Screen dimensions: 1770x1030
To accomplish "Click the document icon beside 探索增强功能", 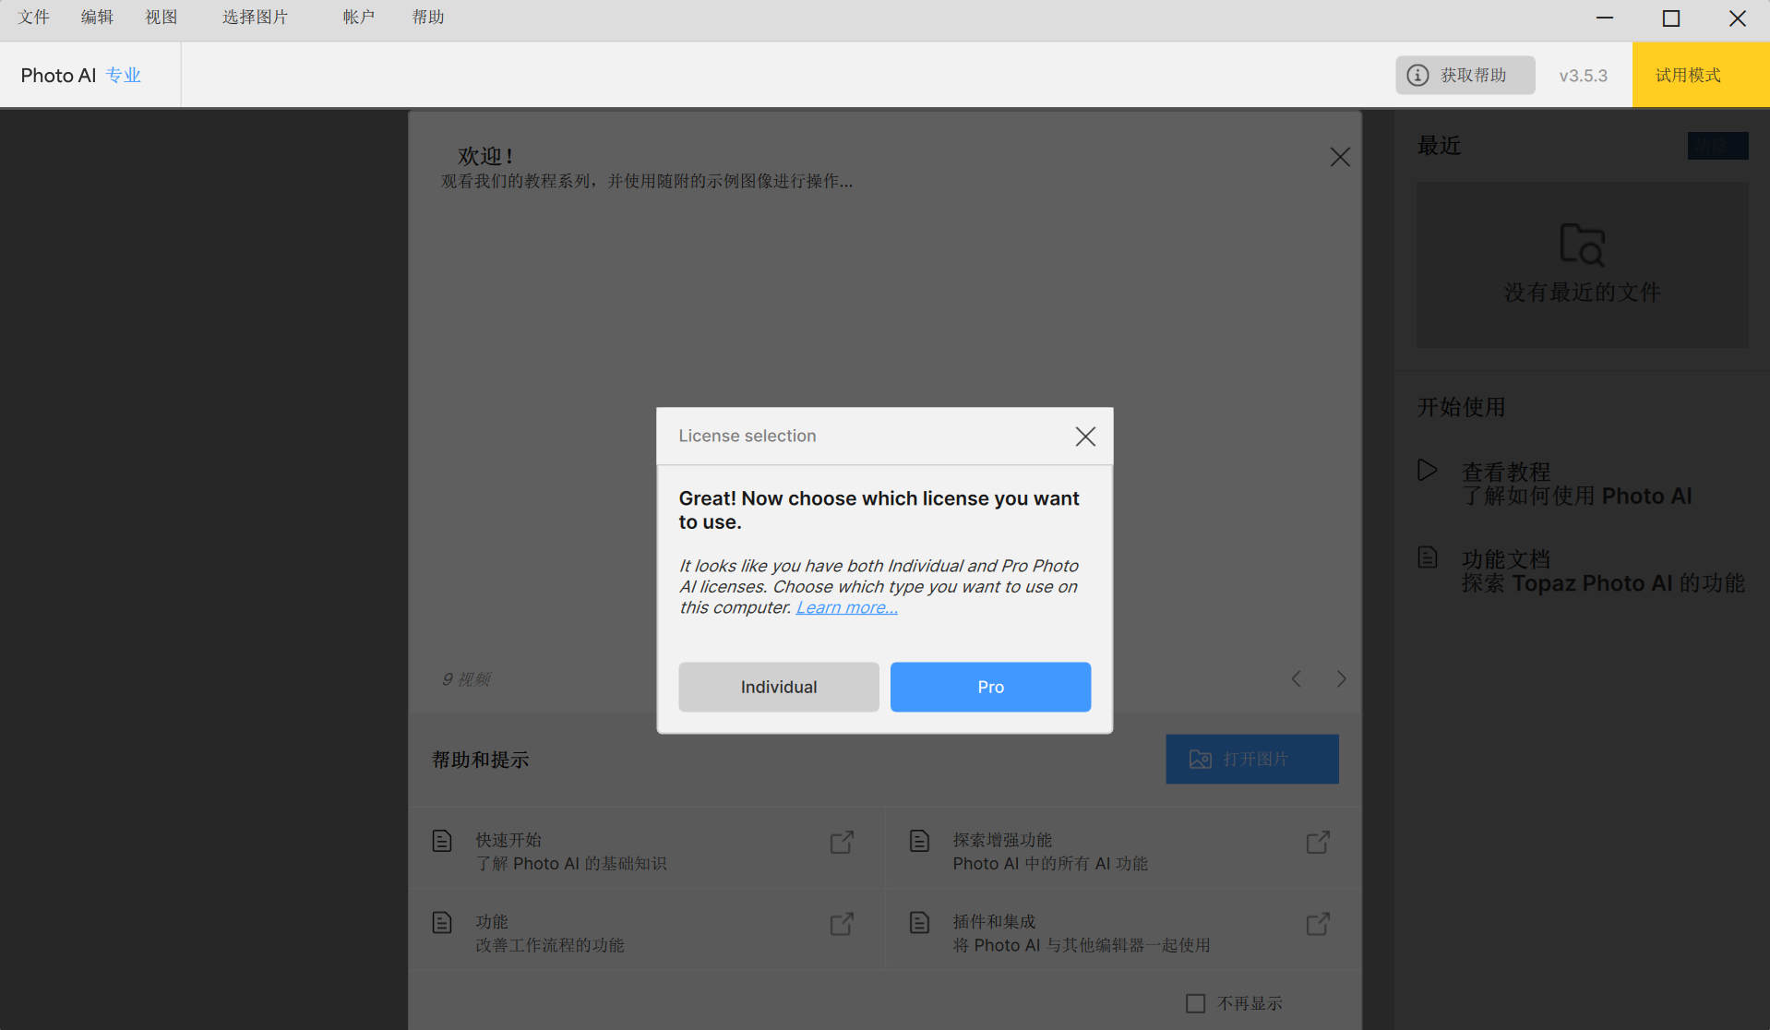I will [919, 841].
